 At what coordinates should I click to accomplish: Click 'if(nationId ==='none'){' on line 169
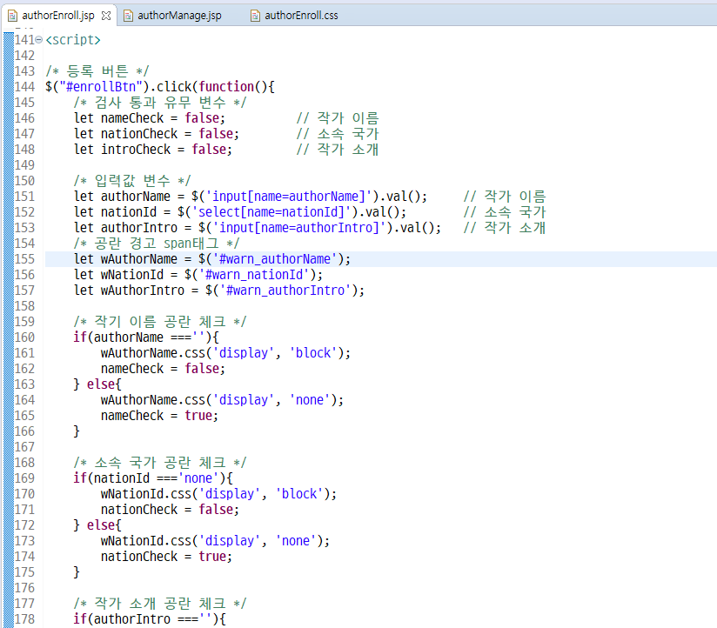coord(153,478)
